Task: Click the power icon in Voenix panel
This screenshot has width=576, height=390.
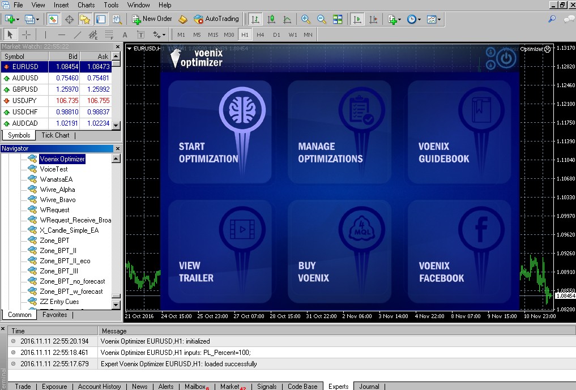Action: coord(506,58)
